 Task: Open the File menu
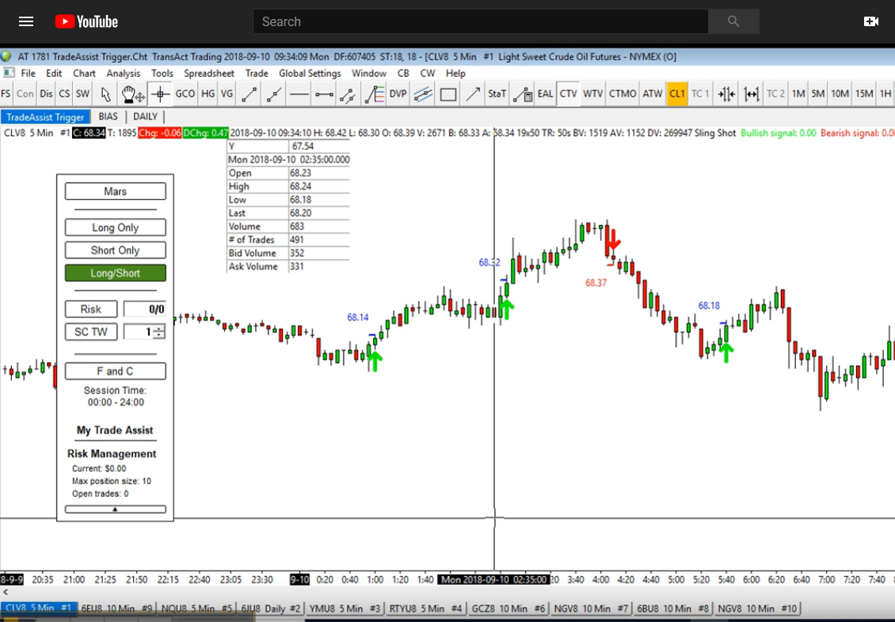pos(28,73)
